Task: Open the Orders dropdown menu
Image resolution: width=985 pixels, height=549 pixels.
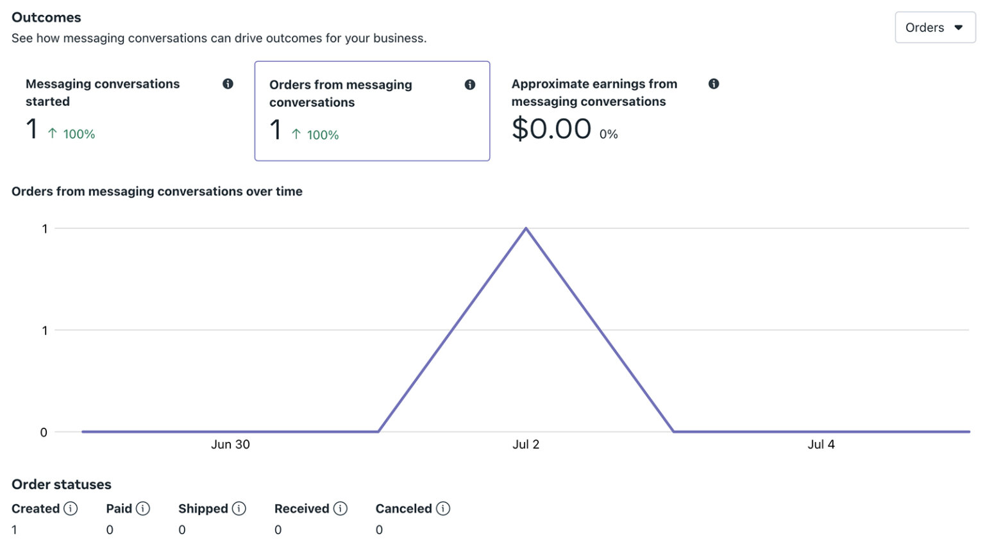Action: click(934, 28)
